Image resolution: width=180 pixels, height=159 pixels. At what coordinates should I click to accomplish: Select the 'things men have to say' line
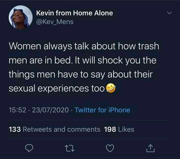81,74
